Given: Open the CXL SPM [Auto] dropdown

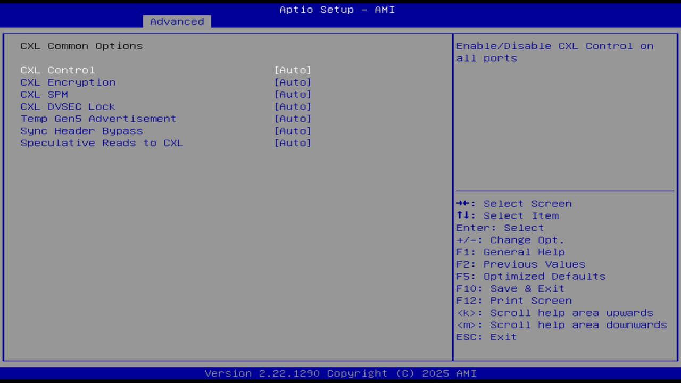Looking at the screenshot, I should [293, 94].
